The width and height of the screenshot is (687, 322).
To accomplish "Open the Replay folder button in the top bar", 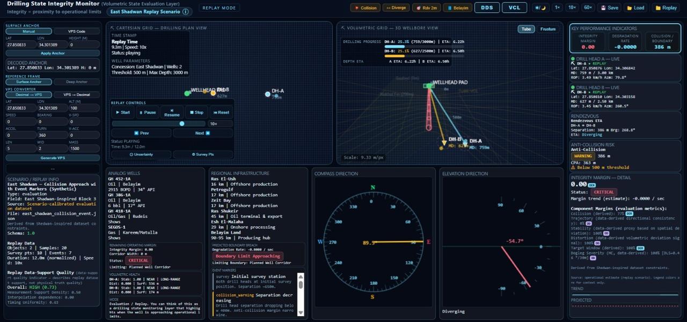I will (x=666, y=8).
